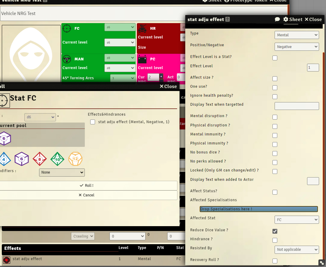The height and width of the screenshot is (267, 326).
Task: Add the purple d6 die to pool
Action: click(x=21, y=159)
